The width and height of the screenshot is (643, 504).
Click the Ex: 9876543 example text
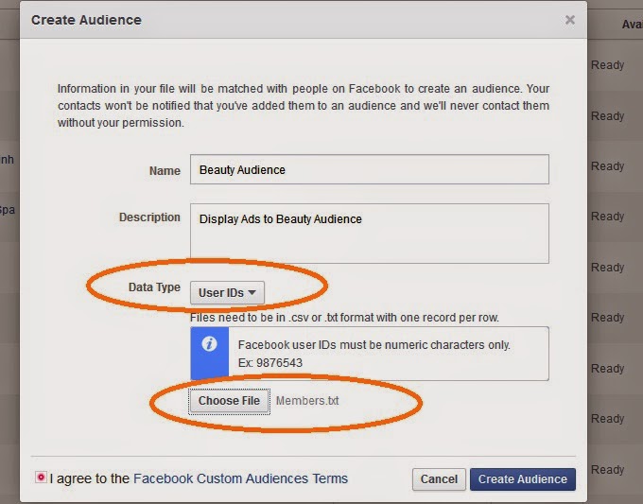coord(270,363)
